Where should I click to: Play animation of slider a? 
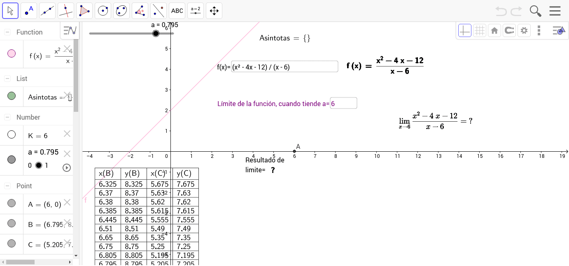coord(67,167)
